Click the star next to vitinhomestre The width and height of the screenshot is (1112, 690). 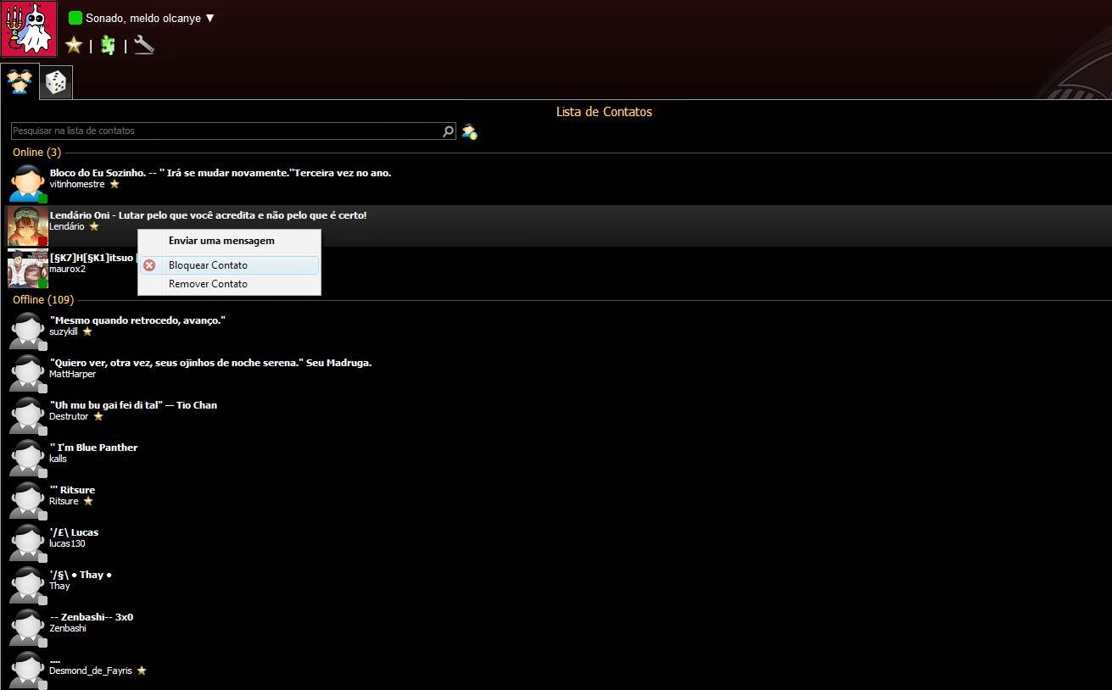[115, 184]
